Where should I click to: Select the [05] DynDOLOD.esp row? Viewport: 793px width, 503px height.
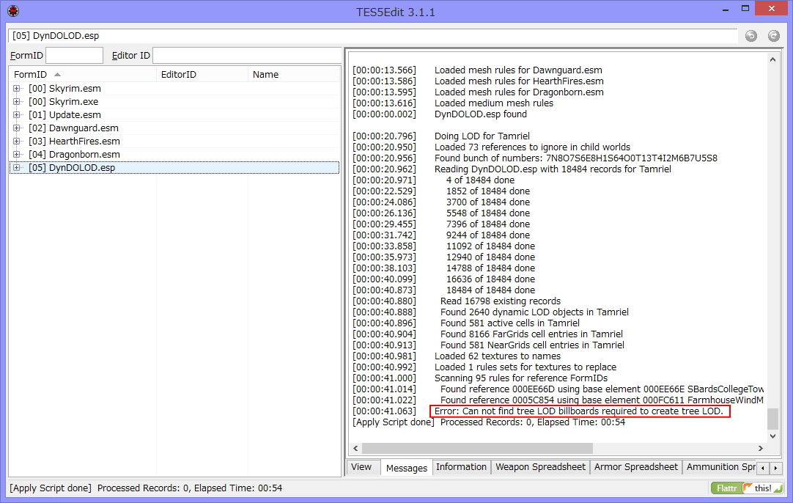174,167
